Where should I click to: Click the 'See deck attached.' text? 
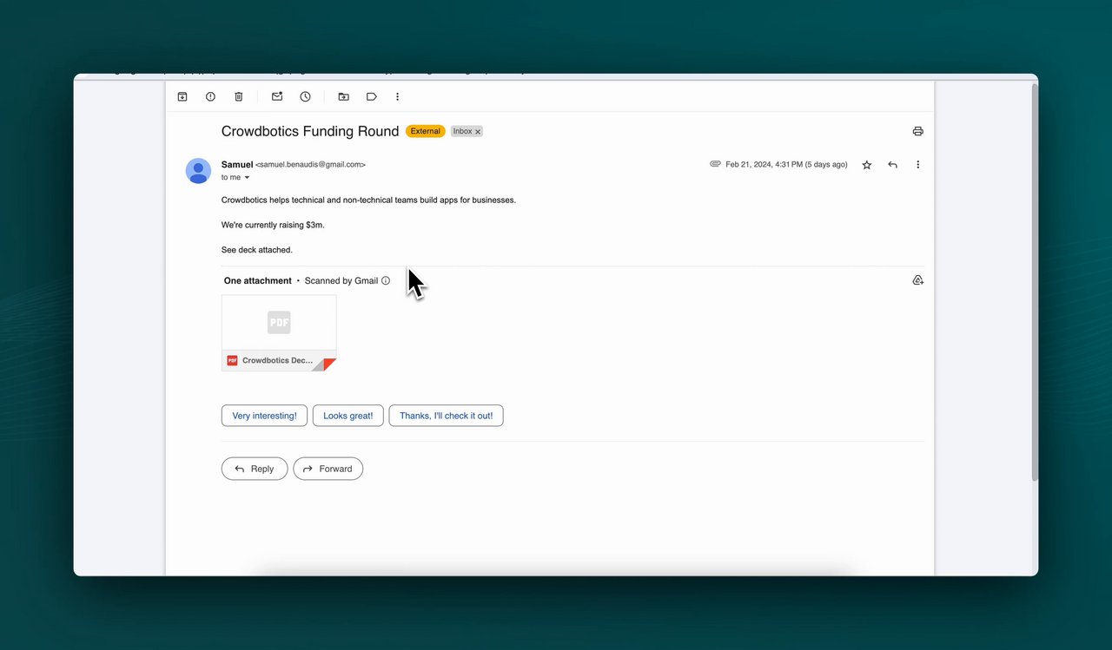(x=257, y=250)
